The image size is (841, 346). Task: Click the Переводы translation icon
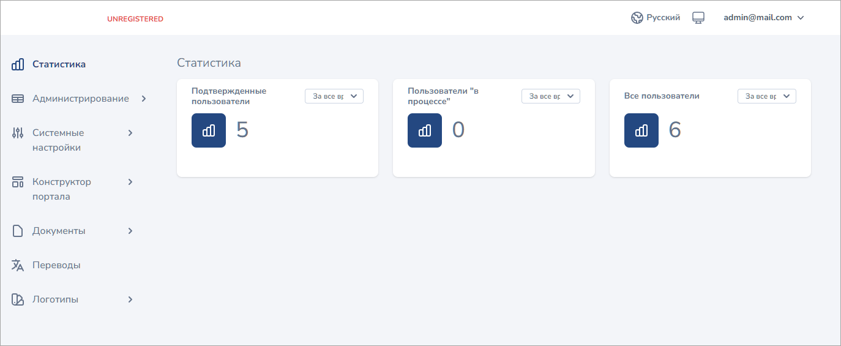point(18,265)
